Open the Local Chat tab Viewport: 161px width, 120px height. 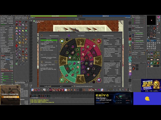coord(35,98)
